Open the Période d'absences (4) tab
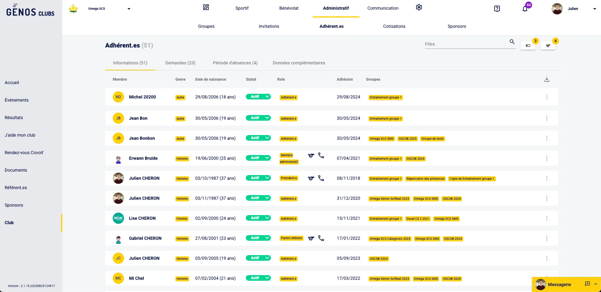This screenshot has height=292, width=601. (235, 63)
